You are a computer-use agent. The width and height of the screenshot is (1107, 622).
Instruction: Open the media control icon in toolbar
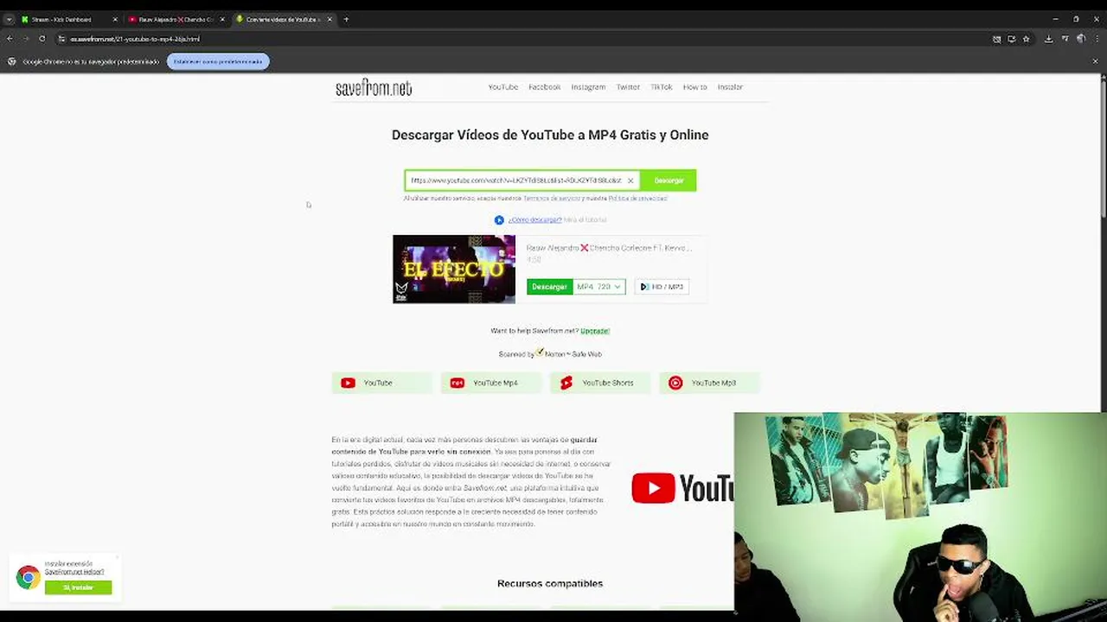click(1065, 39)
